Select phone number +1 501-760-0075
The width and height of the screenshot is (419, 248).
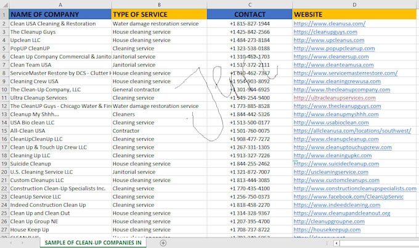point(250,131)
